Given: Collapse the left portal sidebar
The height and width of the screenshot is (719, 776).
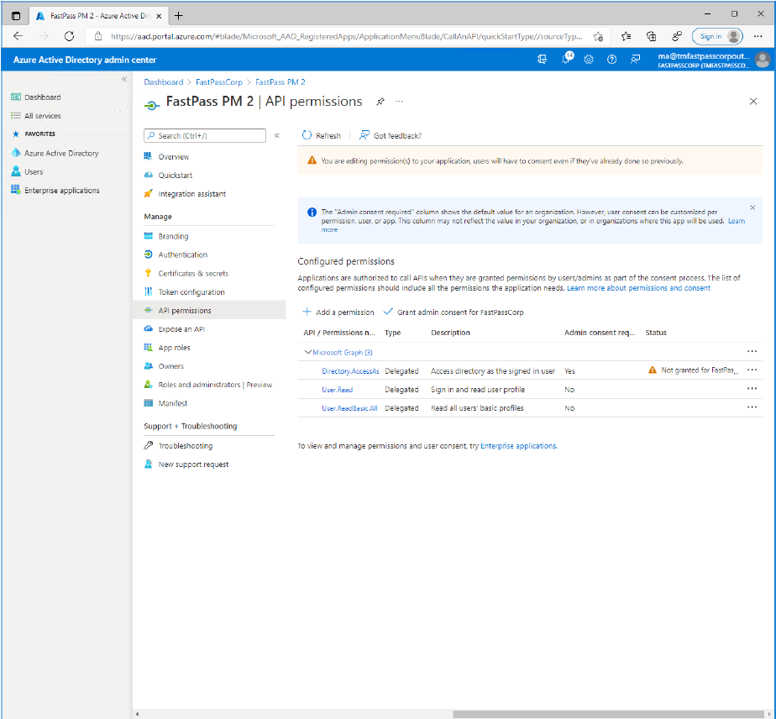Looking at the screenshot, I should pos(124,79).
